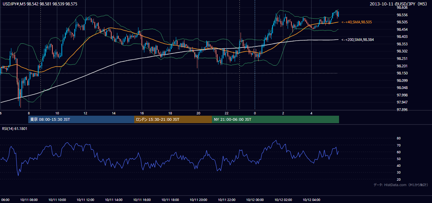
Task: Click the RSI(14) 61.1801 indicator label
Action: click(x=15, y=129)
